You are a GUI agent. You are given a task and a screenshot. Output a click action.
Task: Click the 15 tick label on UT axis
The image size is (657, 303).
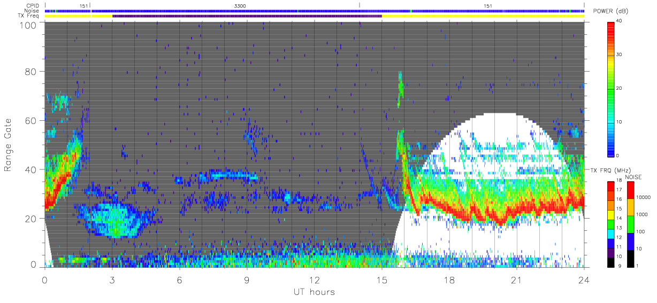(382, 279)
